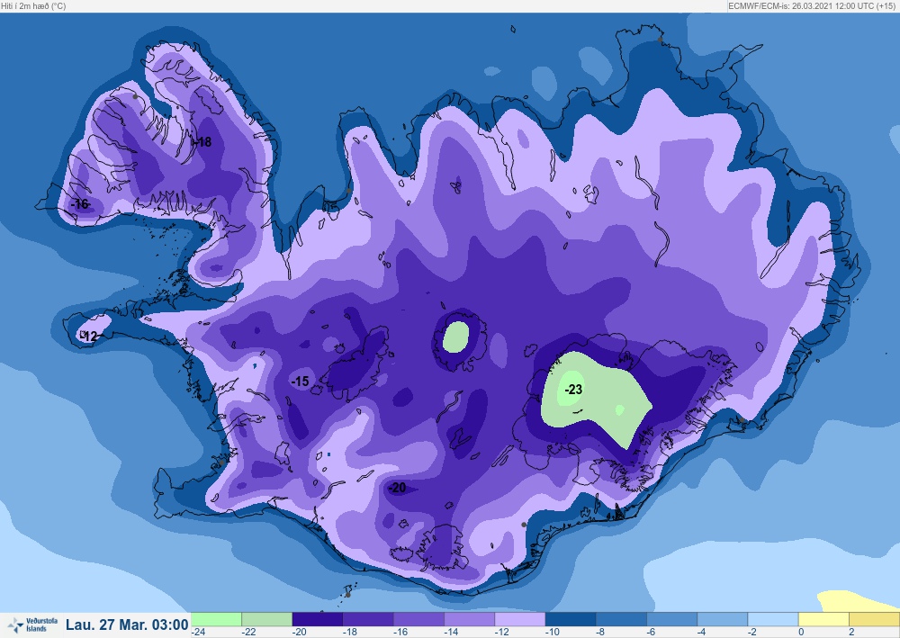Pick legend swatch between -14 and -12

(469, 619)
